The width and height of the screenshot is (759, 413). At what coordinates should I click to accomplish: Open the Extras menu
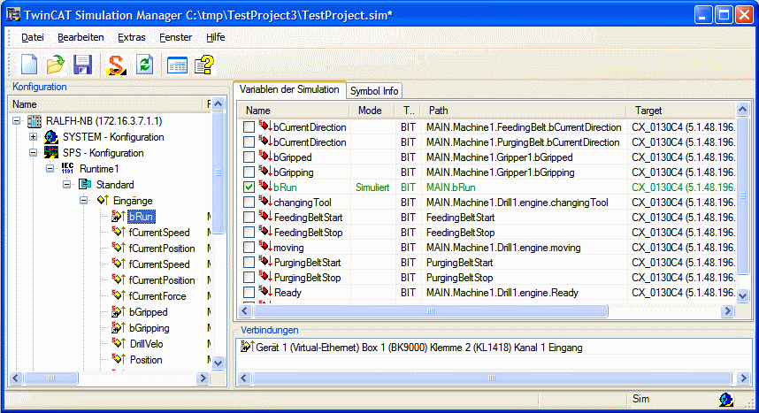(x=132, y=37)
